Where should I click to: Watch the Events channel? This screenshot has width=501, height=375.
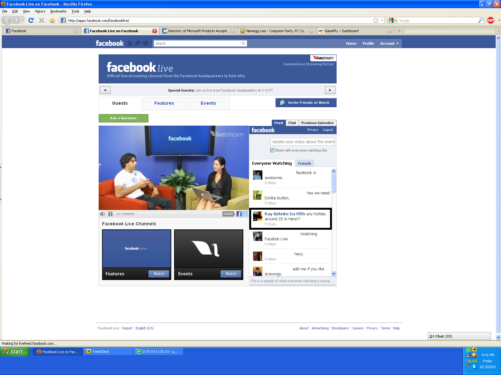coord(231,274)
